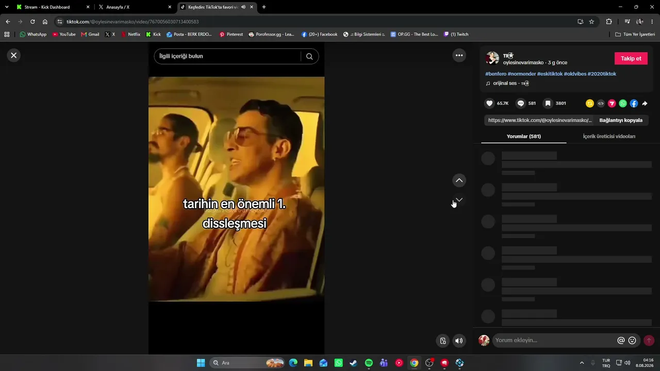Launch Steam from the taskbar
Screen dimensions: 660x371
click(x=353, y=363)
